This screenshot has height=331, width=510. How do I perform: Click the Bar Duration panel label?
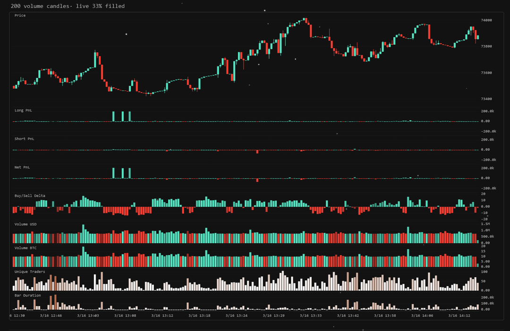tap(27, 296)
